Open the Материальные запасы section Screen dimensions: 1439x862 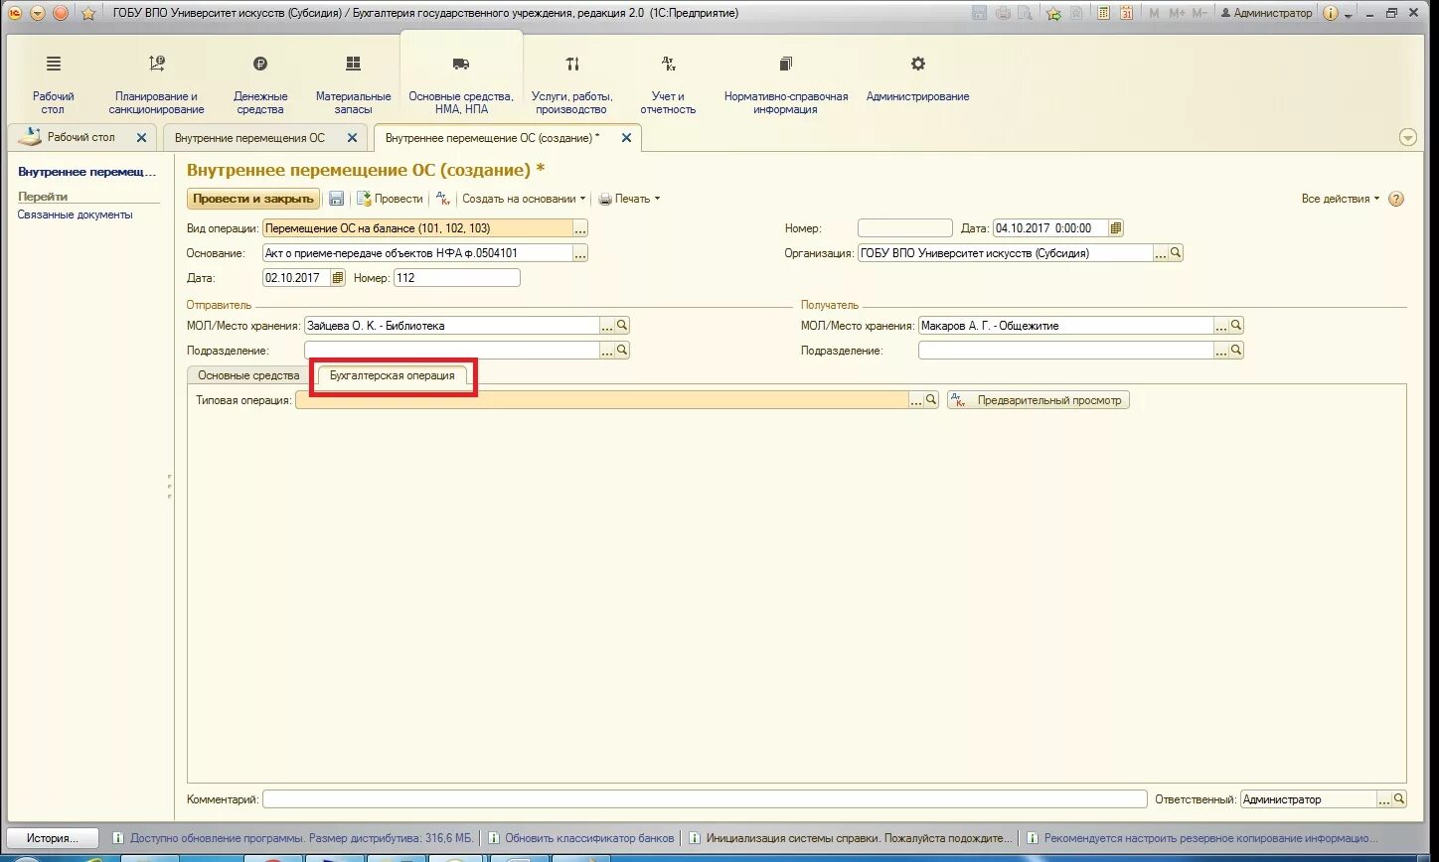coord(353,83)
